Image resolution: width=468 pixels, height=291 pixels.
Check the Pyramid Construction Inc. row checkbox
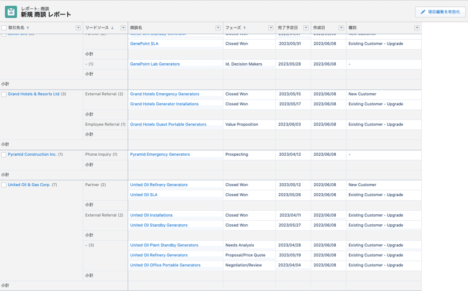[4, 155]
